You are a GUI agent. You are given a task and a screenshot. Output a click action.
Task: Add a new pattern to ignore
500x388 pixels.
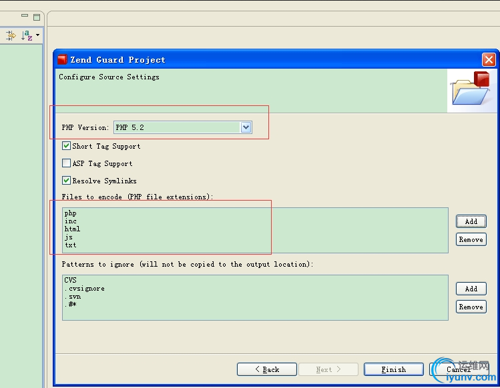(471, 289)
